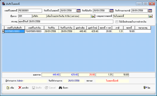Open supplier lookup beside ซื้อจาก field

click(93, 16)
